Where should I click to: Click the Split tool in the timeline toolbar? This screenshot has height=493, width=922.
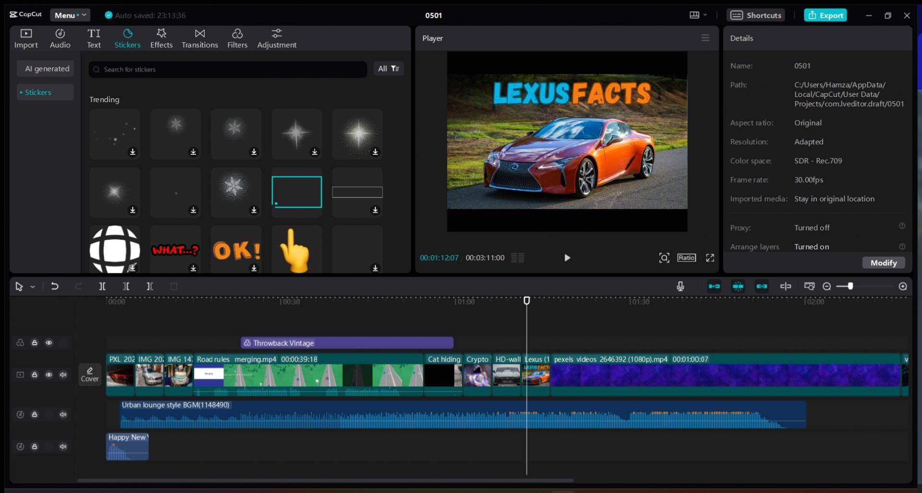coord(102,286)
